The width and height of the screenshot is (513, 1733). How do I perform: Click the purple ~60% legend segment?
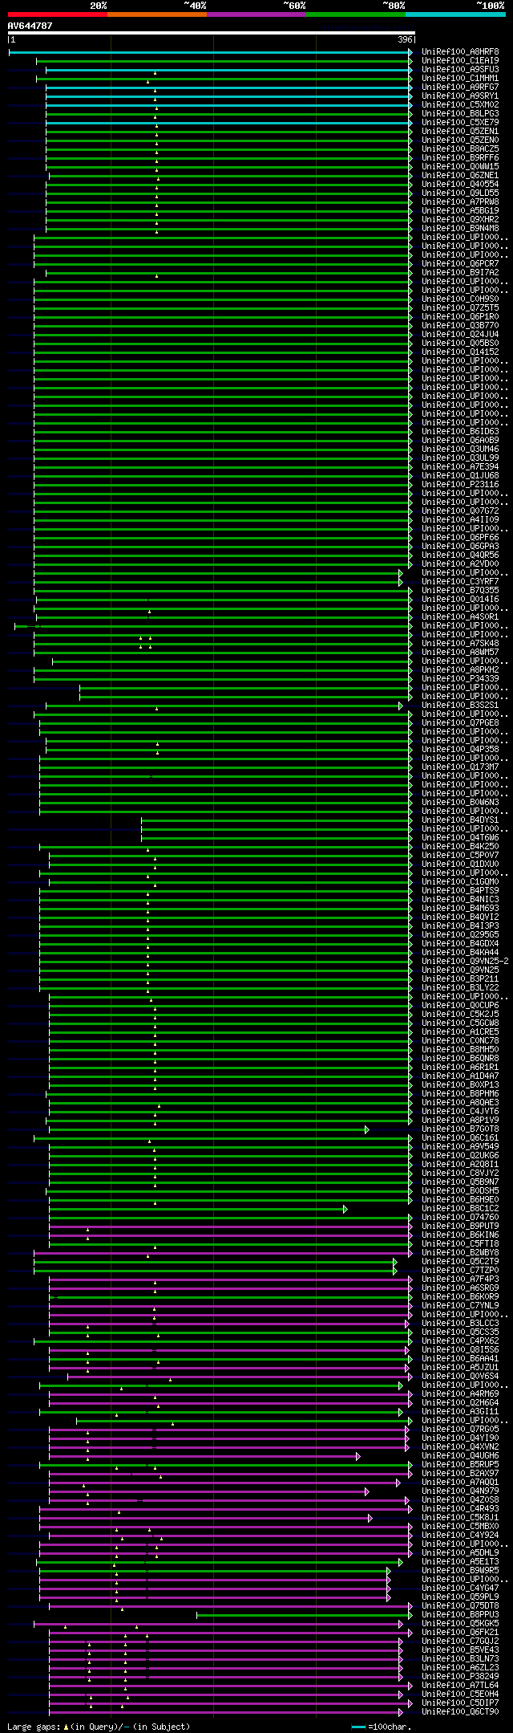click(256, 14)
